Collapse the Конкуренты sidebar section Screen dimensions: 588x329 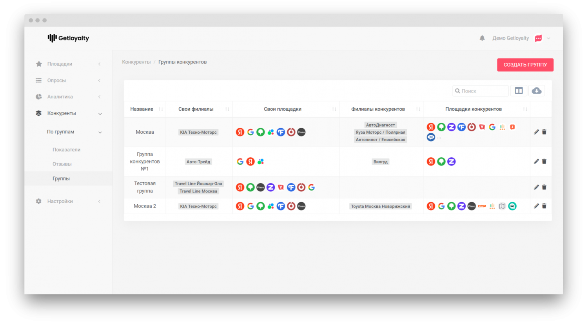coord(62,113)
